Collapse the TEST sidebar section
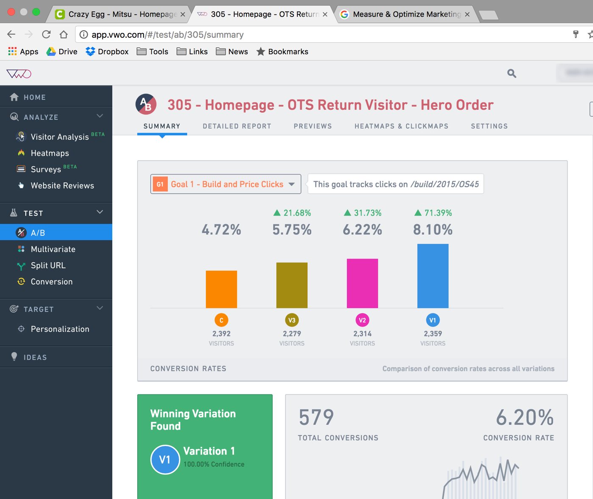 click(x=100, y=212)
